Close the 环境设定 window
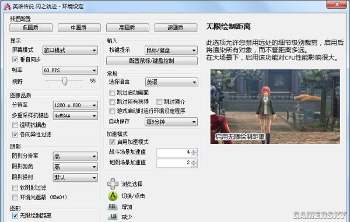 pyautogui.click(x=337, y=5)
